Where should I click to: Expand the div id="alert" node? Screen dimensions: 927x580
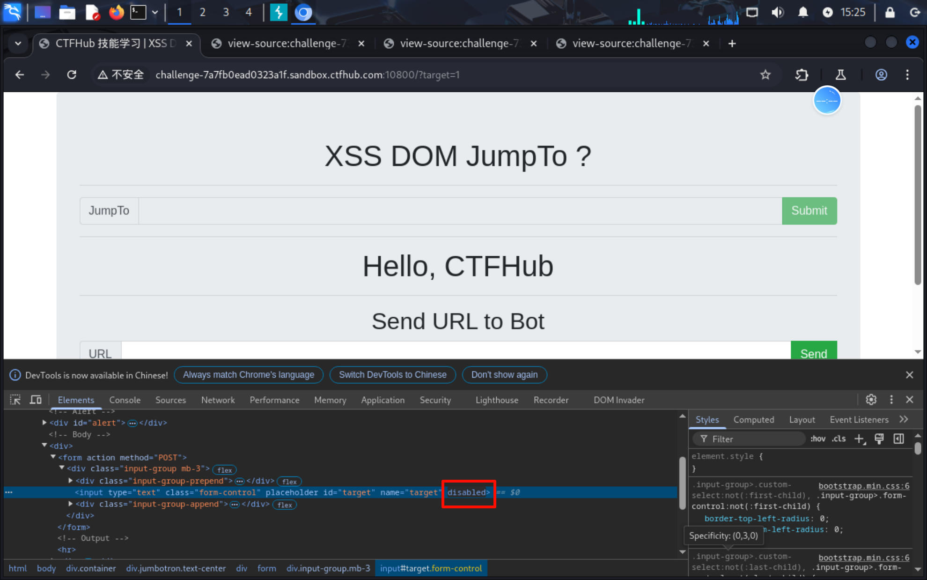(44, 423)
